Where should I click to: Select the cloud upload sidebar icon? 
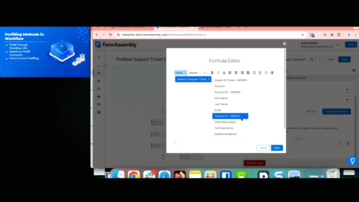click(x=99, y=97)
